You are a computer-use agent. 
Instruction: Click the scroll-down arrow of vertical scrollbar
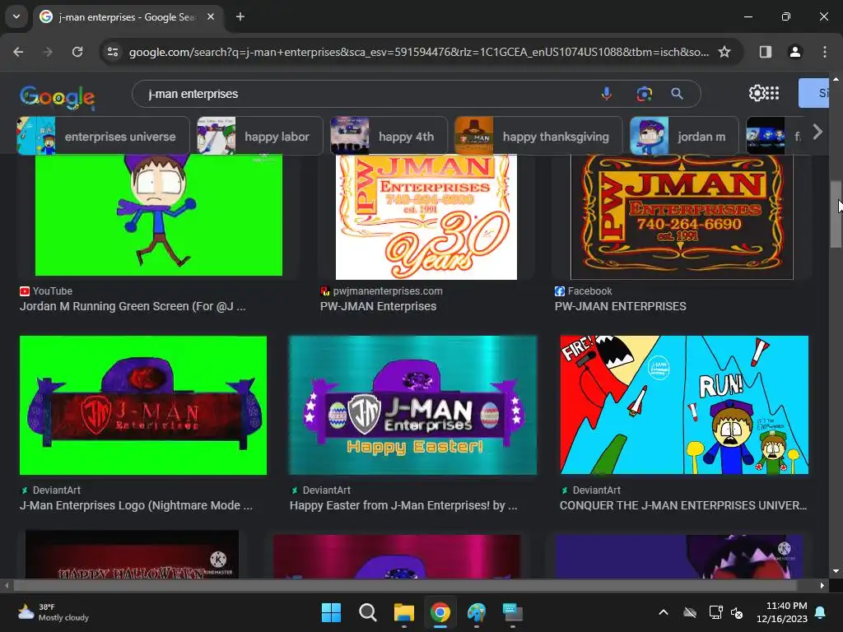click(836, 571)
